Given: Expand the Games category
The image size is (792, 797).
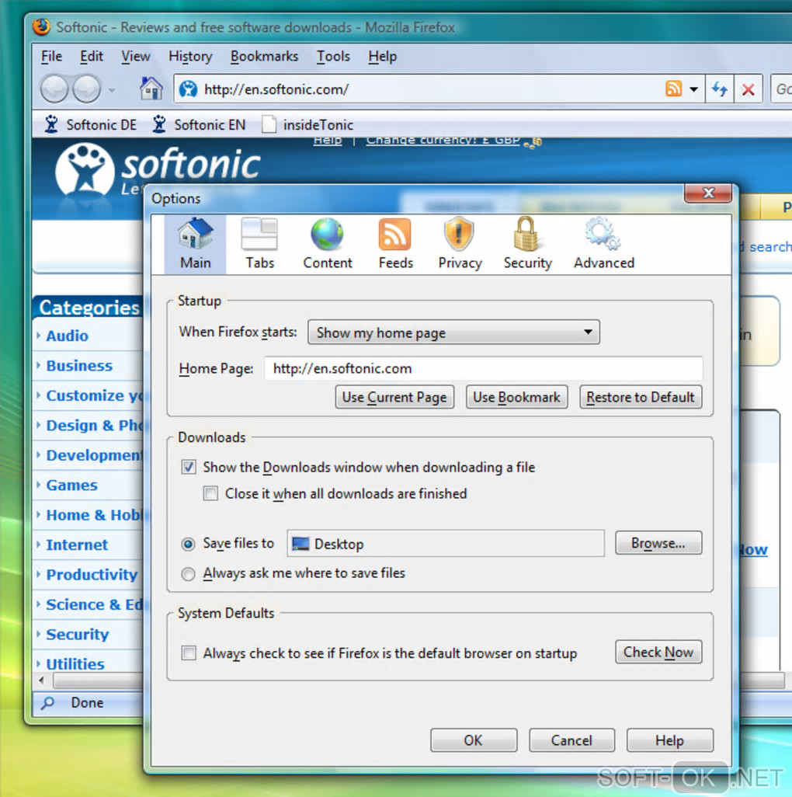Looking at the screenshot, I should click(71, 485).
